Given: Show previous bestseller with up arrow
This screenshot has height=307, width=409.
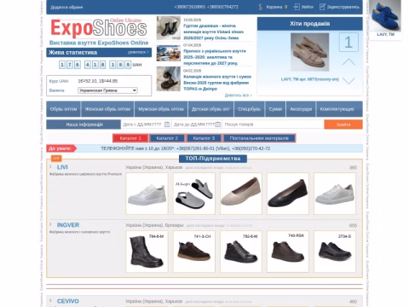Looking at the screenshot, I should pos(349,62).
